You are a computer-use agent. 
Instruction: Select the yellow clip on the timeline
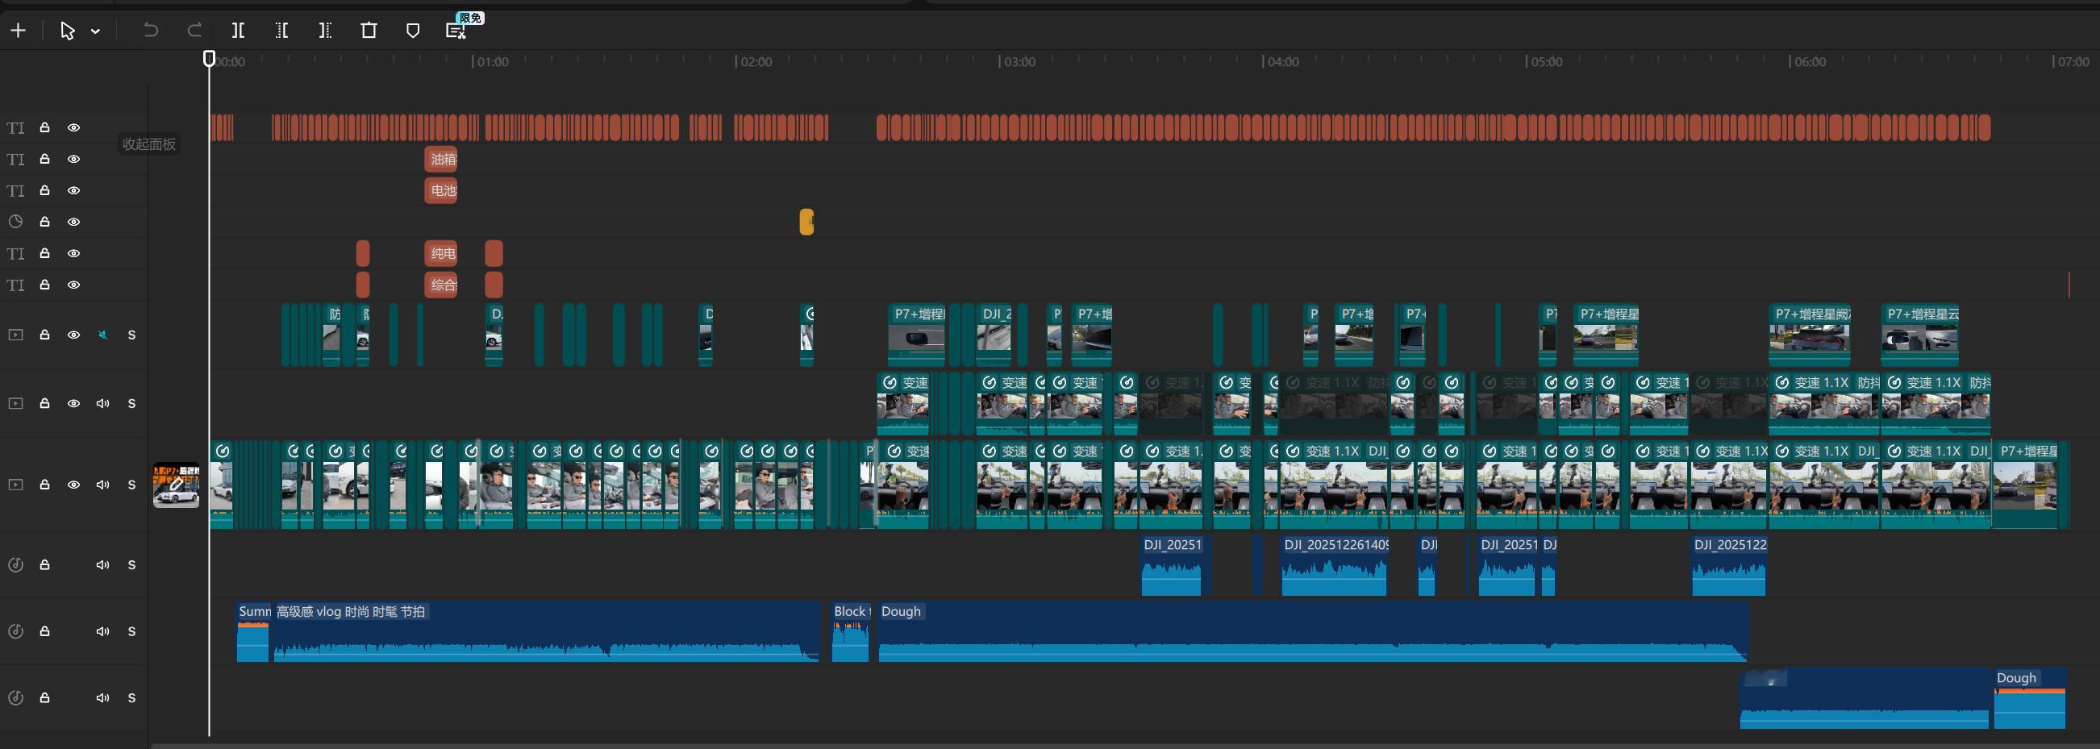pyautogui.click(x=807, y=222)
